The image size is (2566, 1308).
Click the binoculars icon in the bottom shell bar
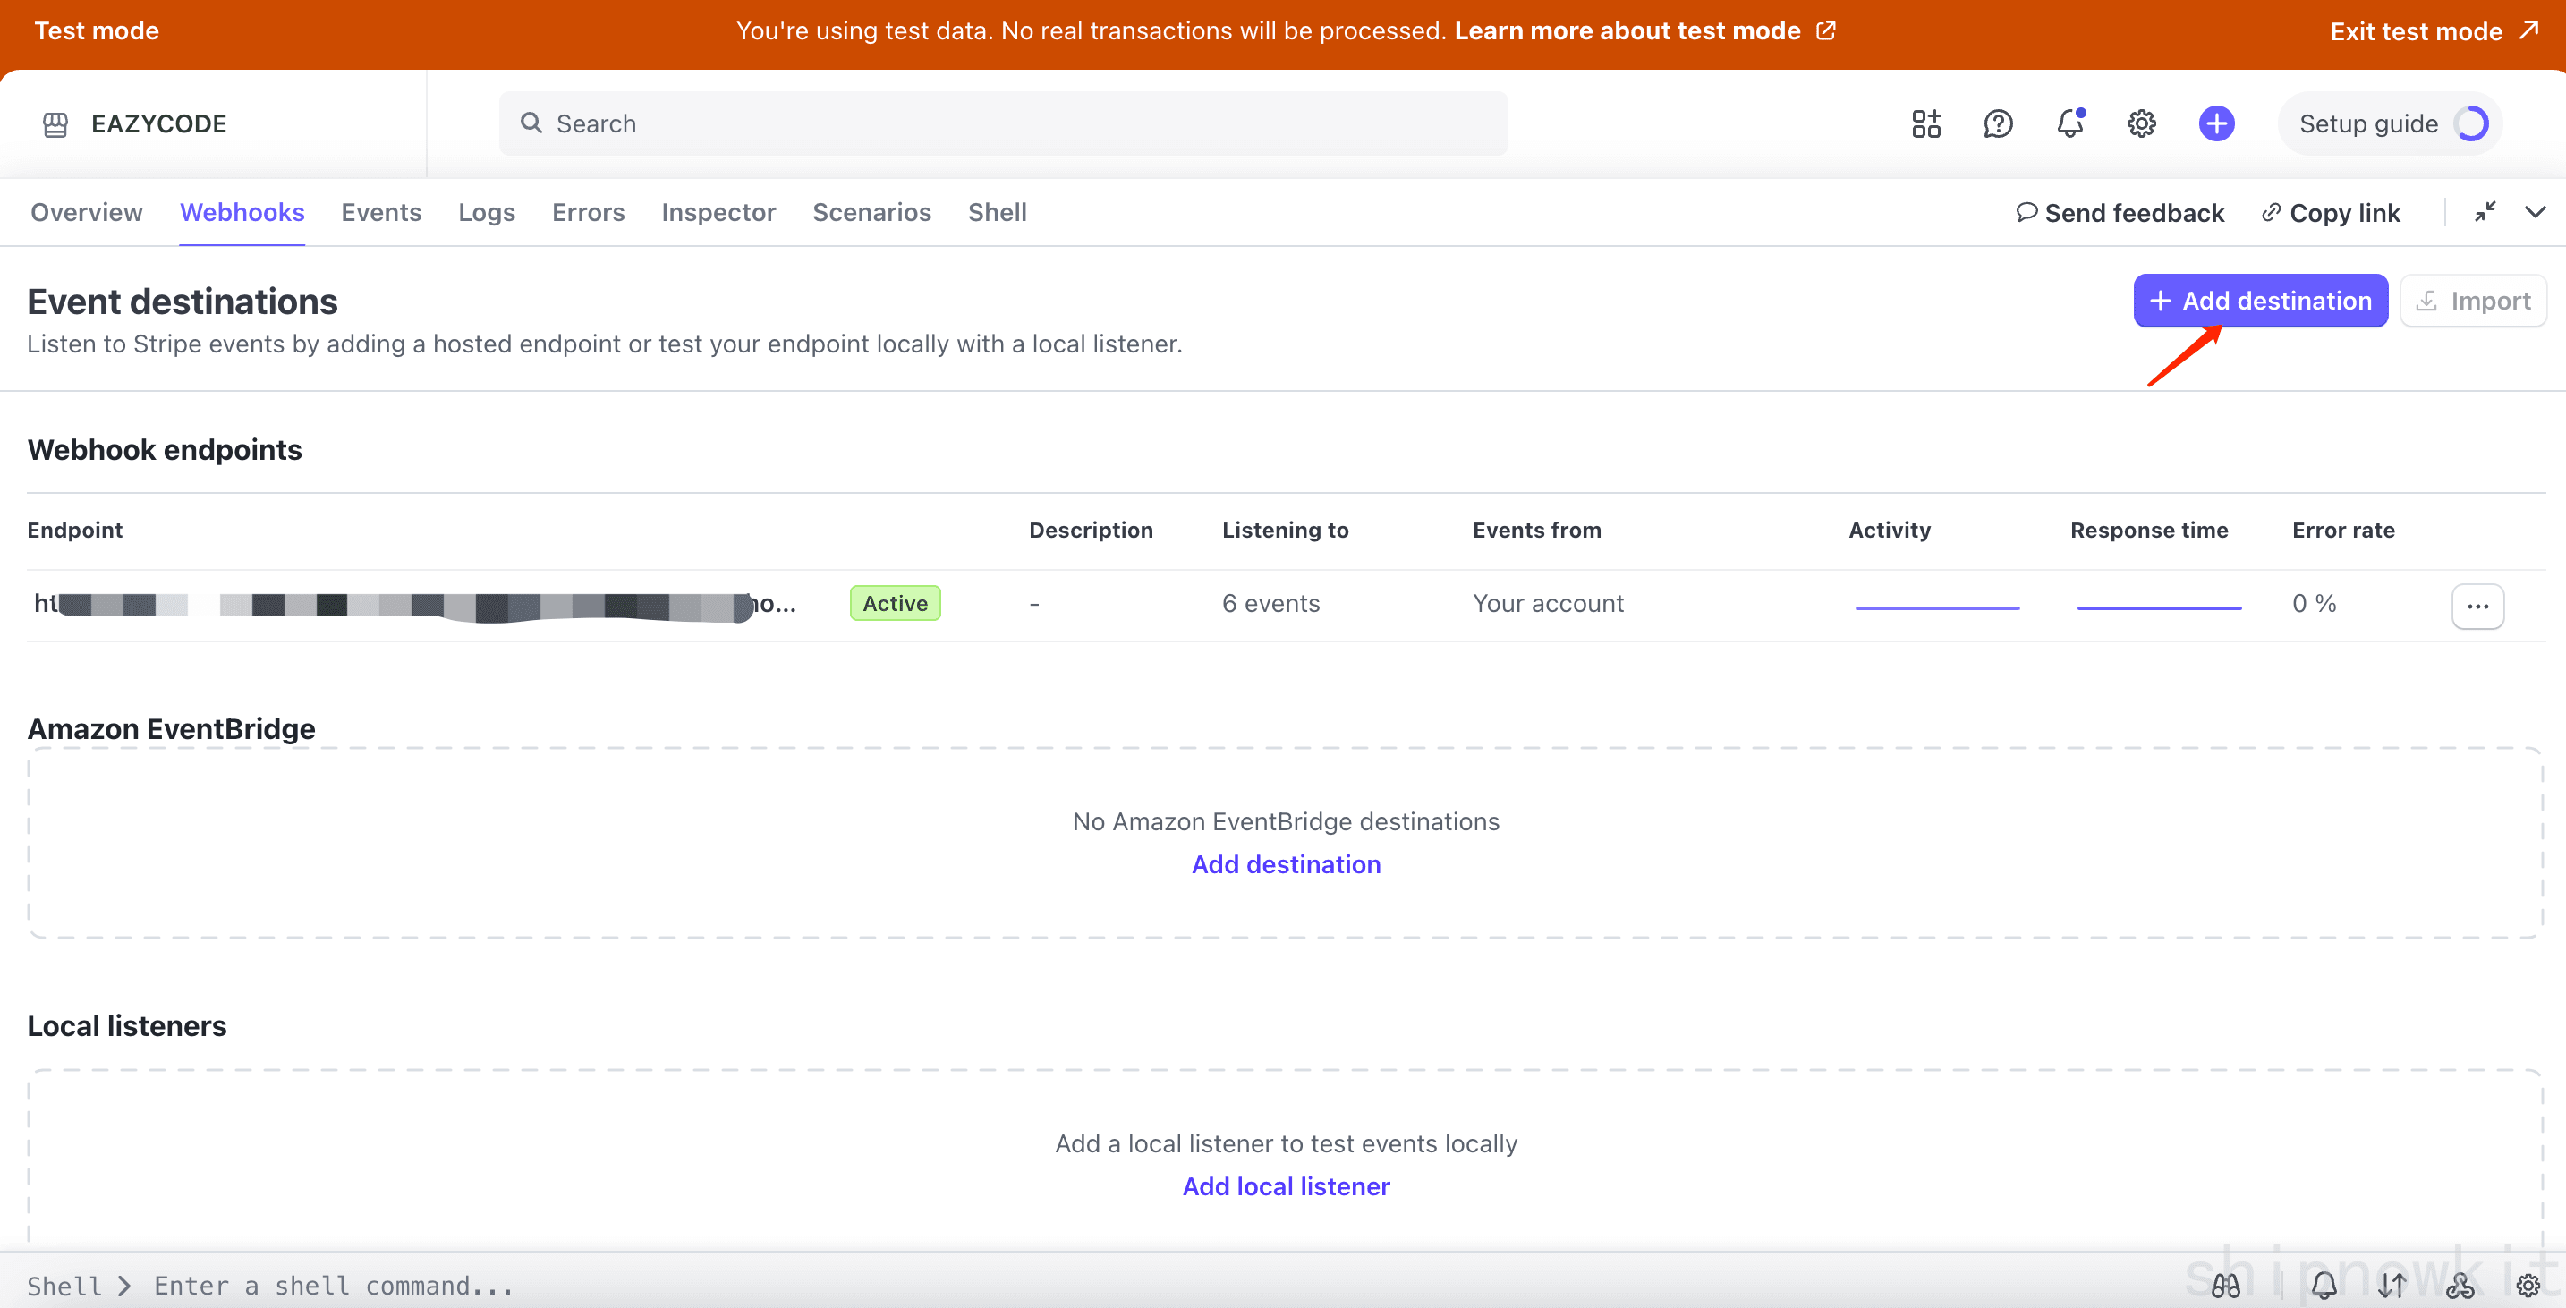pyautogui.click(x=2226, y=1285)
